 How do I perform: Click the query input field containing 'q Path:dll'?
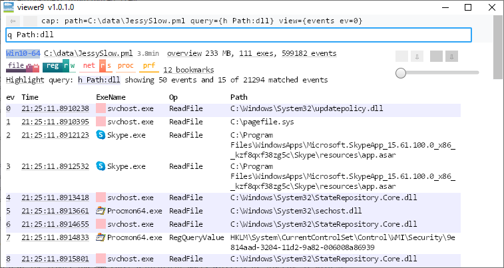coord(238,35)
